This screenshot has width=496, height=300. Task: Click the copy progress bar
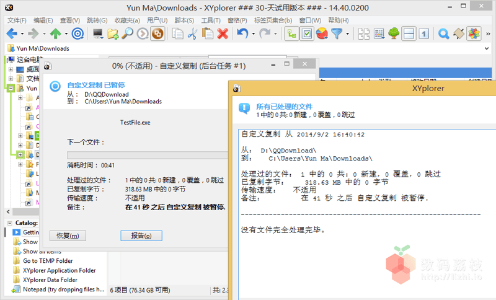pyautogui.click(x=148, y=155)
